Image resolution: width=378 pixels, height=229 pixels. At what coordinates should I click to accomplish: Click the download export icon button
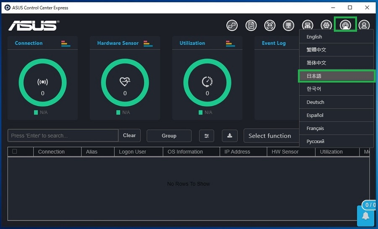click(230, 135)
